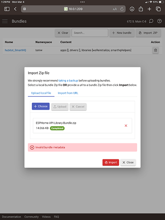The image size is (165, 220).
Task: Follow the taking a backup link
Action: click(x=68, y=81)
